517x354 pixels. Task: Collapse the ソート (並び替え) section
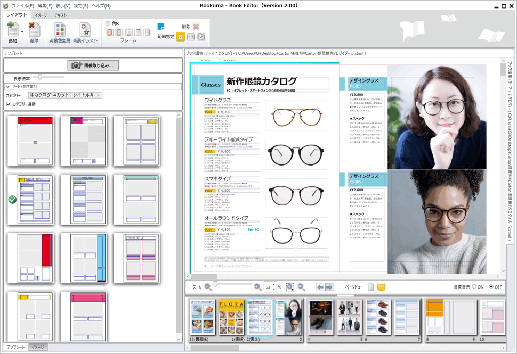pos(9,86)
